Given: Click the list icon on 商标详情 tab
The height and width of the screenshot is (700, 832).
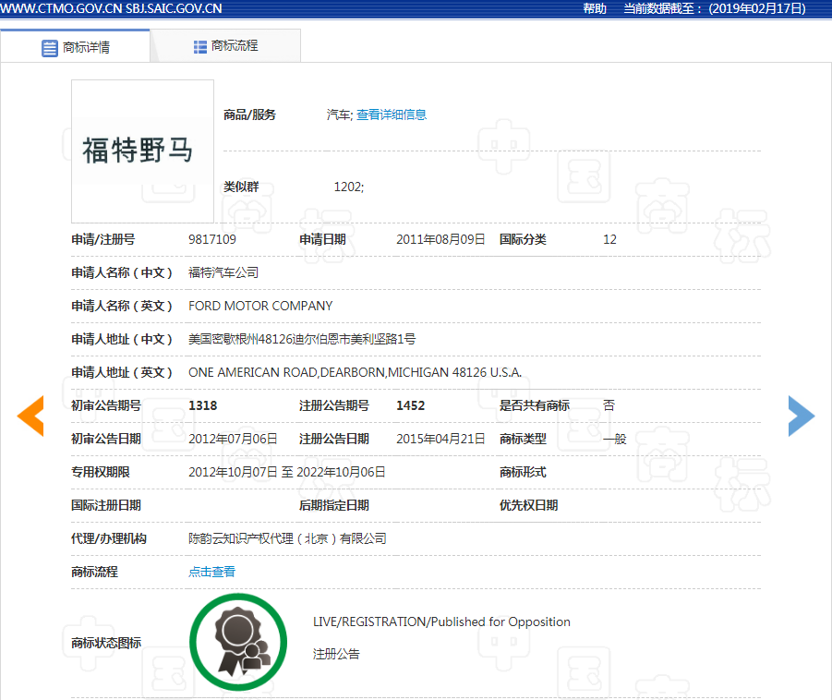Looking at the screenshot, I should click(50, 47).
